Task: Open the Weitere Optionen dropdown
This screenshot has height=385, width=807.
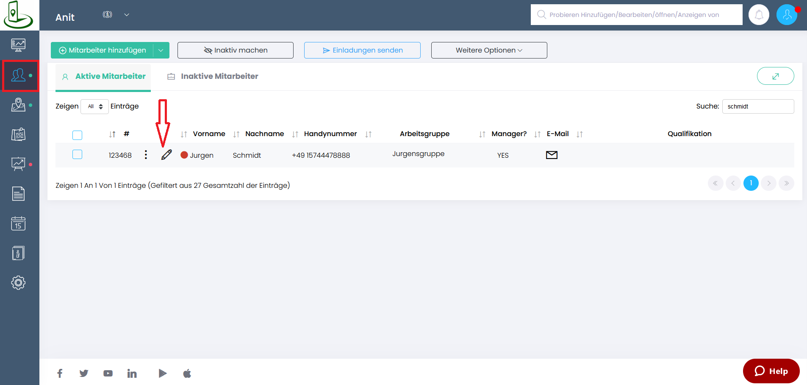Action: pyautogui.click(x=489, y=50)
